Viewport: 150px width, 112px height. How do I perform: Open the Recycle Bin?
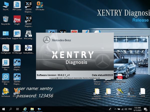tap(6, 20)
